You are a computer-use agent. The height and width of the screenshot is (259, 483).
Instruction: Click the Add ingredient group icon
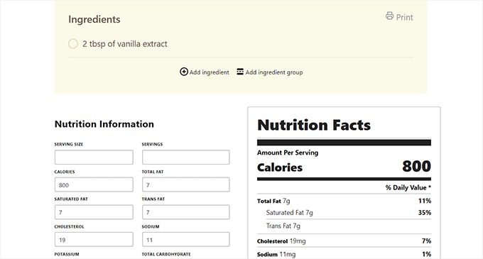pyautogui.click(x=240, y=72)
